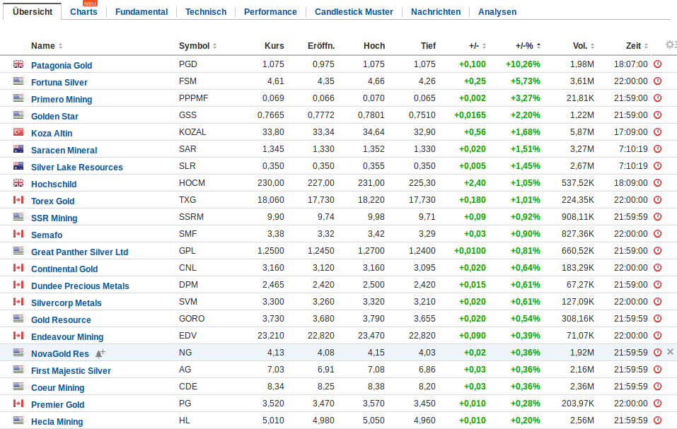Click the 230,00 Kurs value for Hochschild

pos(271,183)
